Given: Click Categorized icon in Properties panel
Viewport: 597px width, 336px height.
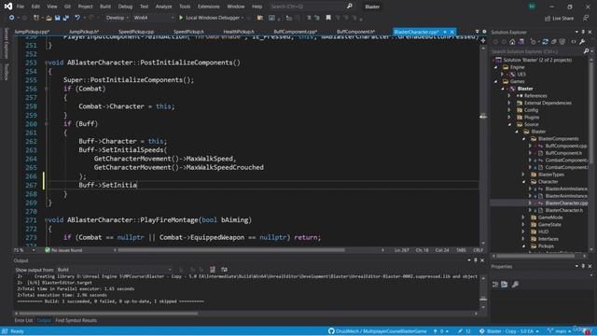Looking at the screenshot, I should (x=495, y=284).
